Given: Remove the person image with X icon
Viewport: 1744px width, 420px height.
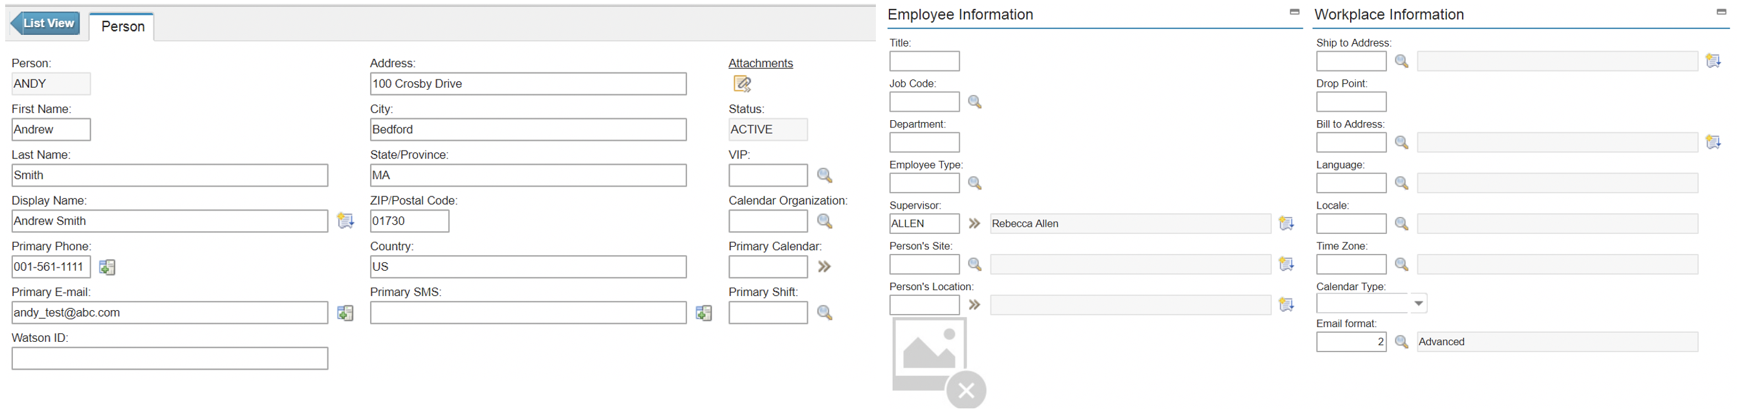Looking at the screenshot, I should (x=966, y=390).
